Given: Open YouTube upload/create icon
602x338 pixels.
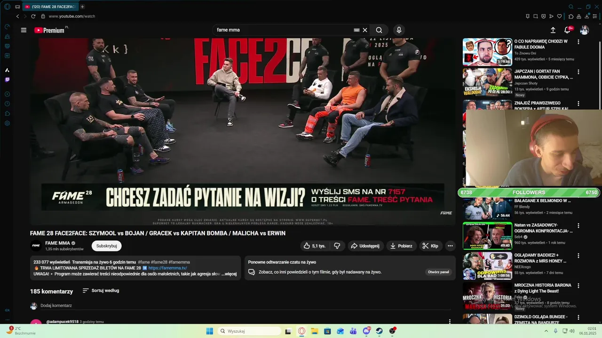Looking at the screenshot, I should point(553,30).
